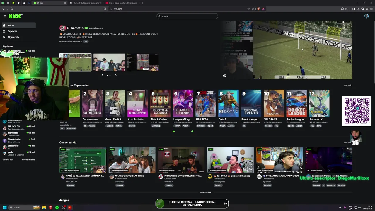This screenshot has height=211, width=375.
Task: Open the Slots & Casino category card
Action: [160, 103]
